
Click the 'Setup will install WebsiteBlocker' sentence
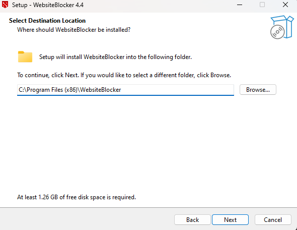click(x=115, y=57)
